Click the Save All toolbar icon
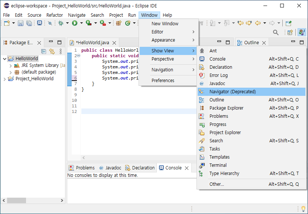Image resolution: width=308 pixels, height=214 pixels. (29, 23)
